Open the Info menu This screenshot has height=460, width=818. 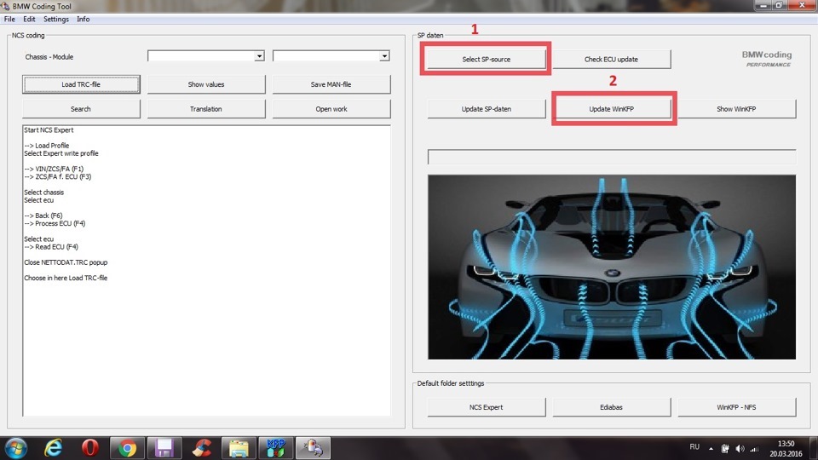(x=83, y=19)
